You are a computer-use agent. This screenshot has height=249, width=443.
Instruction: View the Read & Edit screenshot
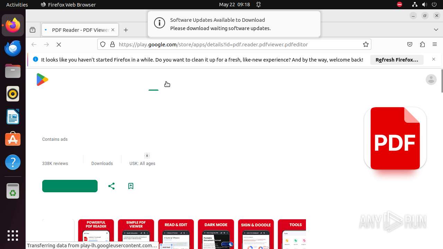176,234
